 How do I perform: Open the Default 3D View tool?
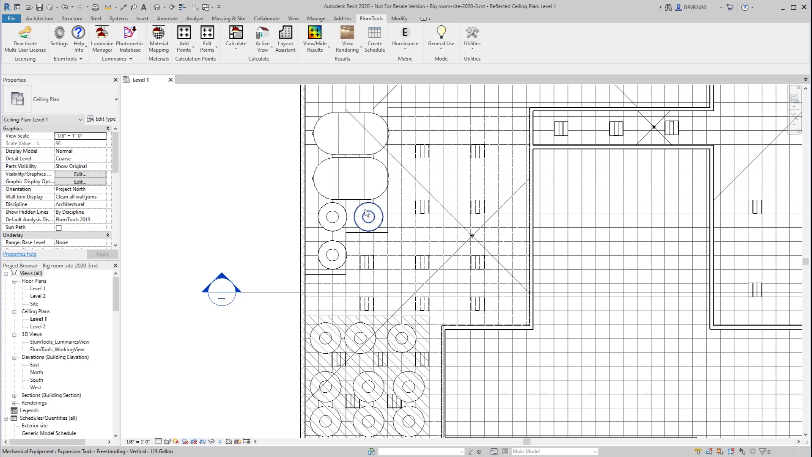click(157, 7)
